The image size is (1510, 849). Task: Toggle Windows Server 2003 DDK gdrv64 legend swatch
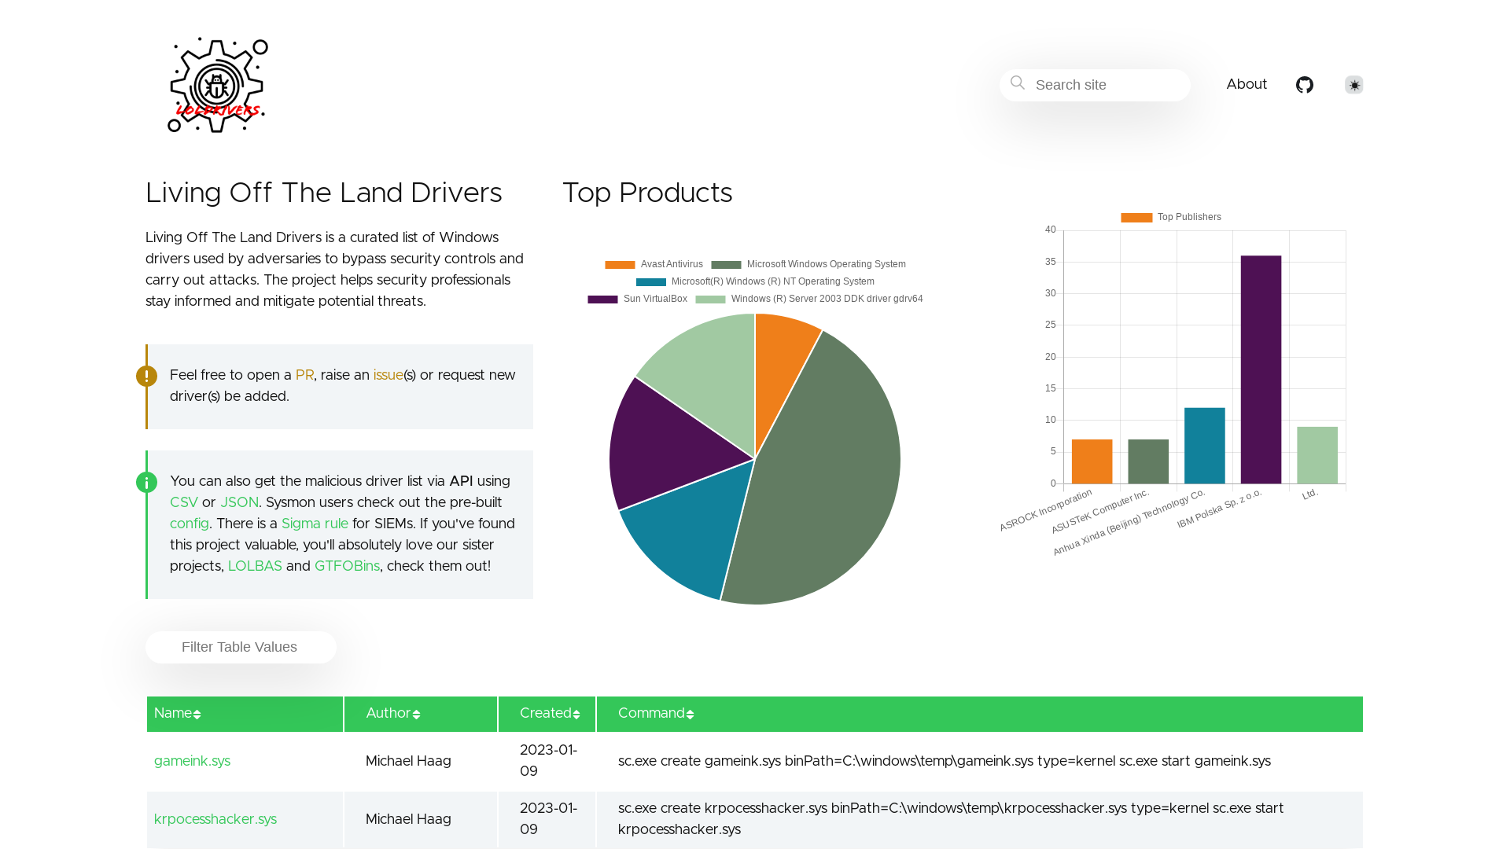coord(710,300)
